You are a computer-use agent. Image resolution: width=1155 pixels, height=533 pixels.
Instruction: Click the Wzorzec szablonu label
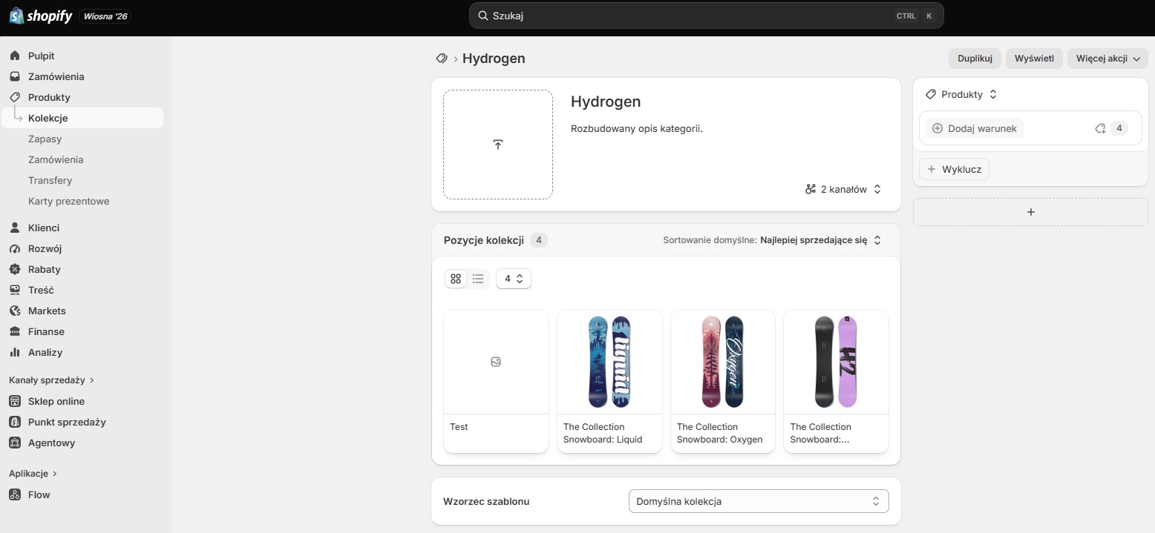(486, 501)
